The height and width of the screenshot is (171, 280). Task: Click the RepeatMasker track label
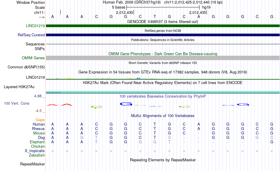point(32,164)
